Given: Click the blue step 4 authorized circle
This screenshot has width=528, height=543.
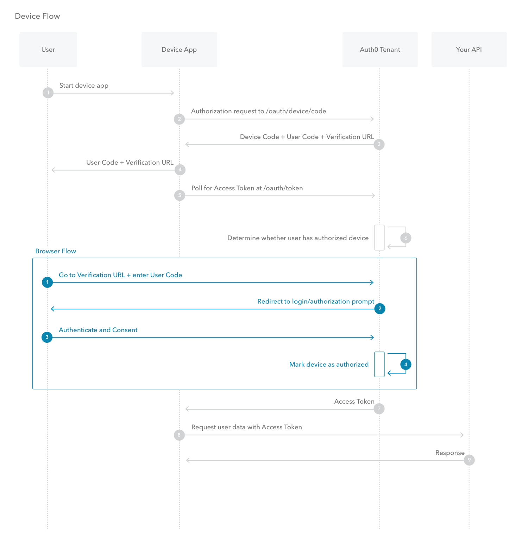Looking at the screenshot, I should click(406, 364).
